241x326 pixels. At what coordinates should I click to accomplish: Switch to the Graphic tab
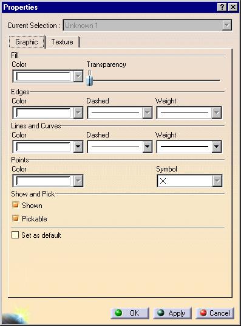pos(27,42)
